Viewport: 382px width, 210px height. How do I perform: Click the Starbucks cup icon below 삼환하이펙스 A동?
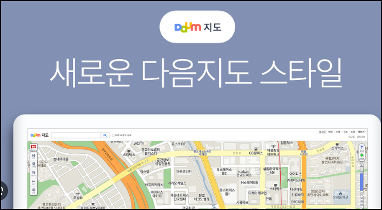(x=276, y=185)
